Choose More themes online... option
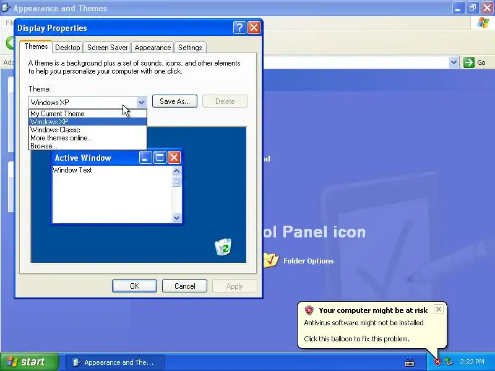 tap(88, 138)
